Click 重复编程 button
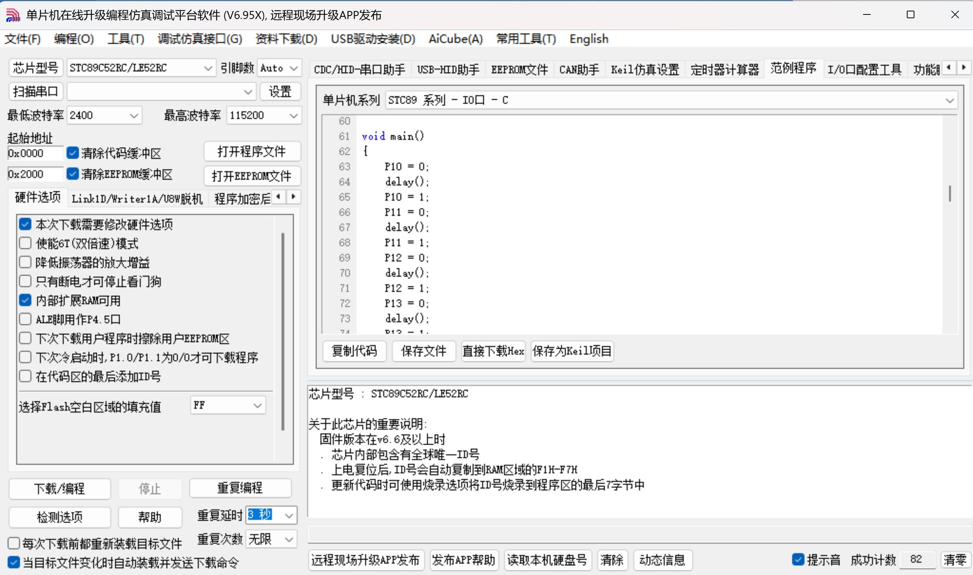This screenshot has height=575, width=973. (x=240, y=488)
